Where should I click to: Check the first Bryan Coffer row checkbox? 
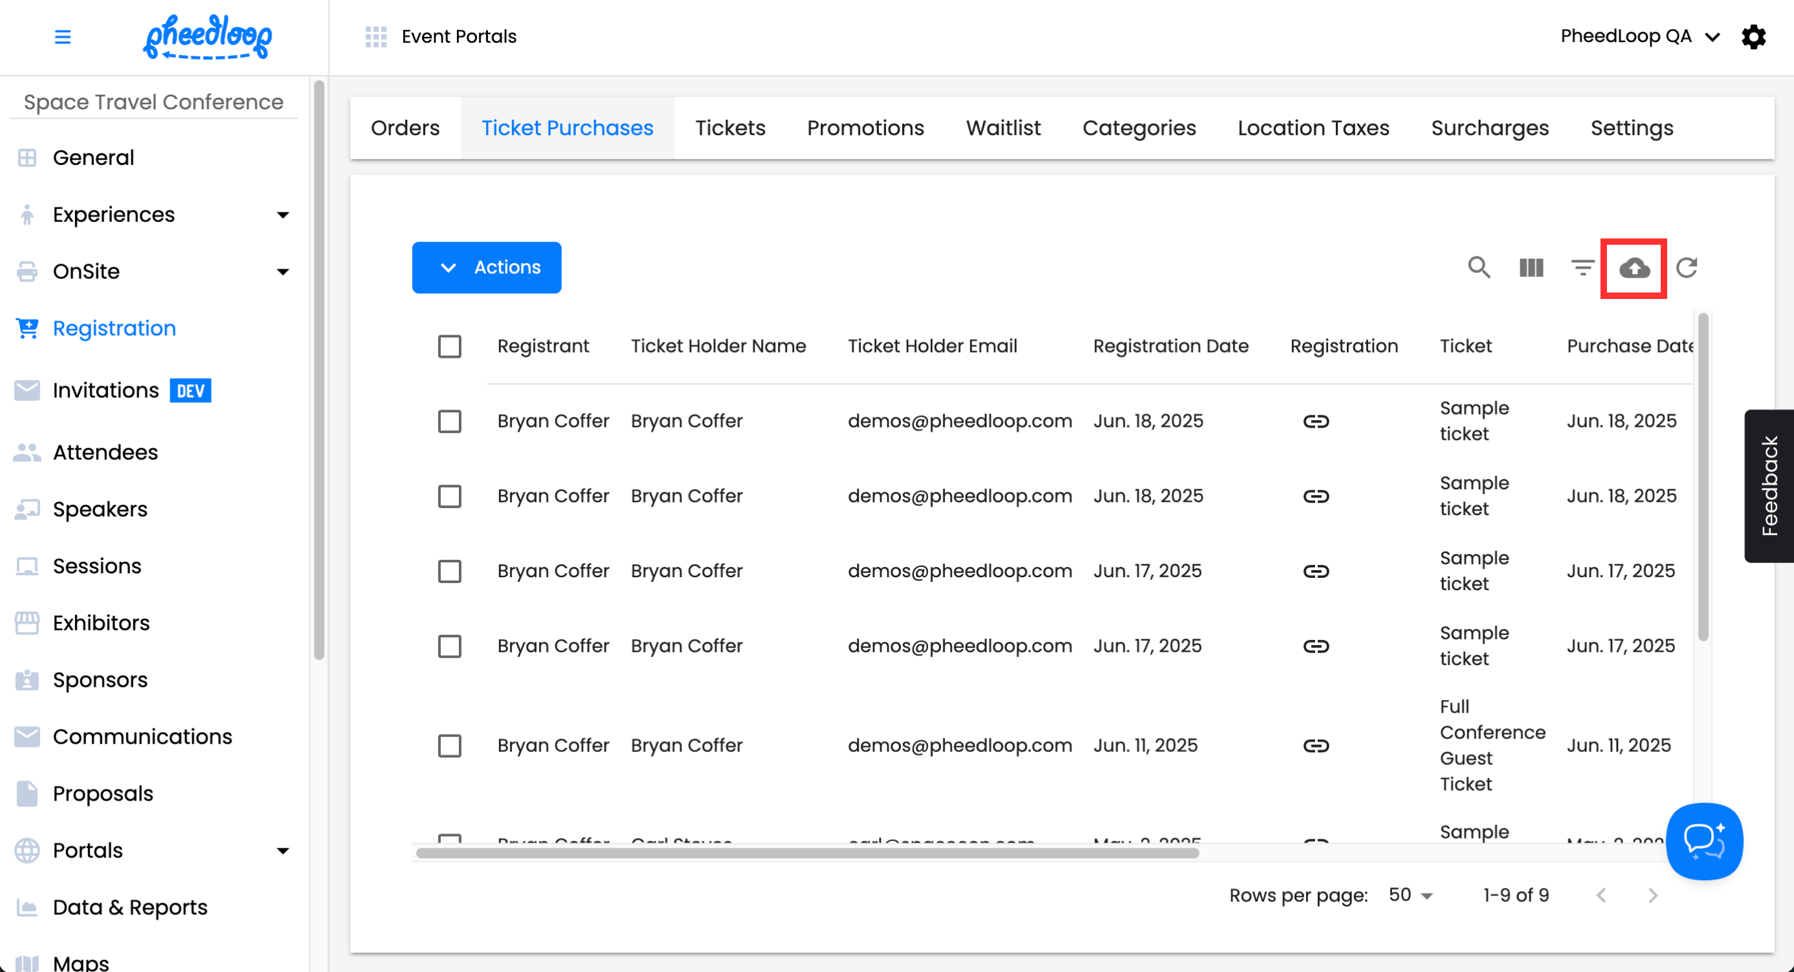449,421
